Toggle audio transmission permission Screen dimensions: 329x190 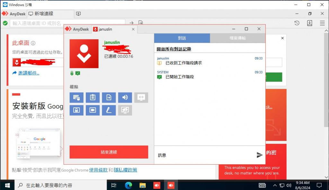pos(125,97)
